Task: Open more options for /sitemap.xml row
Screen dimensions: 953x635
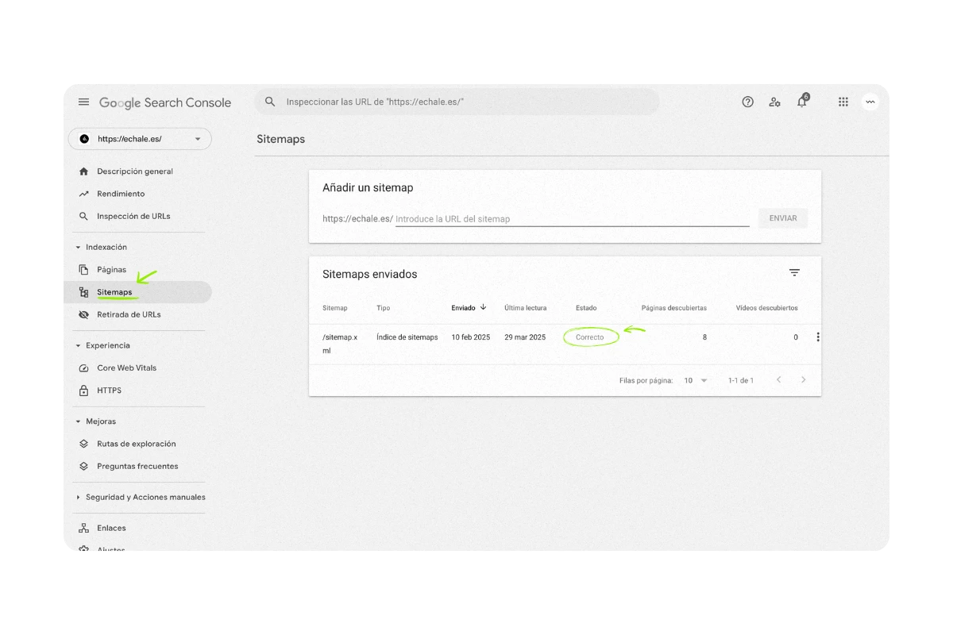Action: [818, 337]
